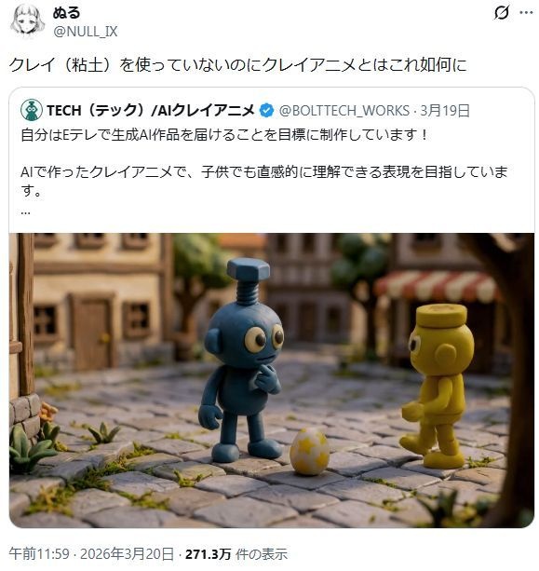
Task: Open the three-dot more options menu
Action: tap(526, 13)
